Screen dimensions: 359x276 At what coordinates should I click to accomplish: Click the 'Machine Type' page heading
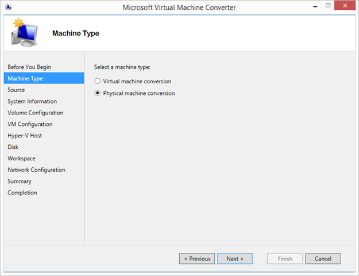(76, 33)
